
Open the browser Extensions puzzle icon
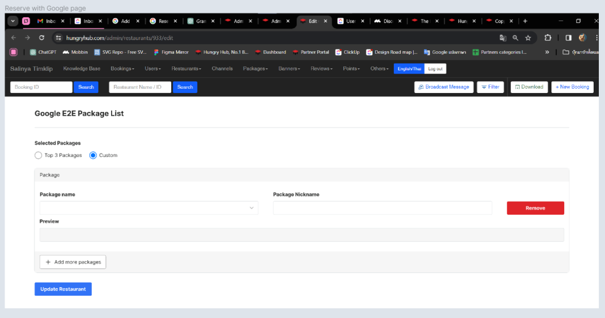tap(548, 38)
